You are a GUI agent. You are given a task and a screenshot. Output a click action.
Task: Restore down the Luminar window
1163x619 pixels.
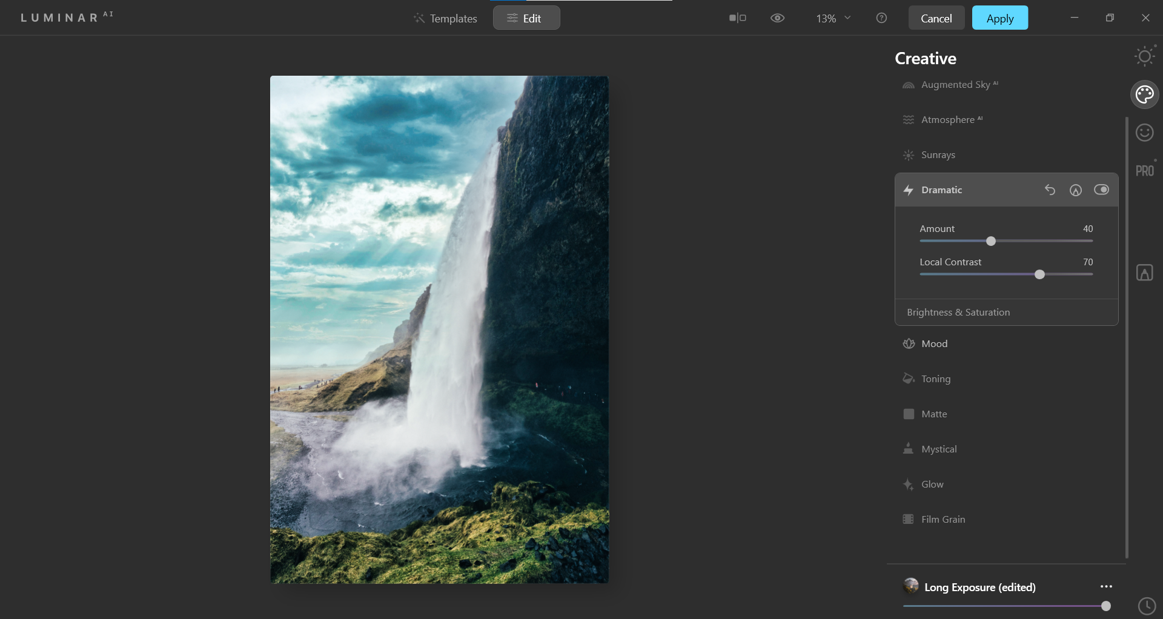point(1110,18)
